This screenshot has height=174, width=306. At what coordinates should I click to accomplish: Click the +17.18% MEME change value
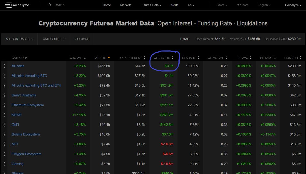pyautogui.click(x=79, y=115)
